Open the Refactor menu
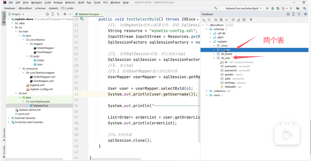311x161 pixels. (x=70, y=3)
